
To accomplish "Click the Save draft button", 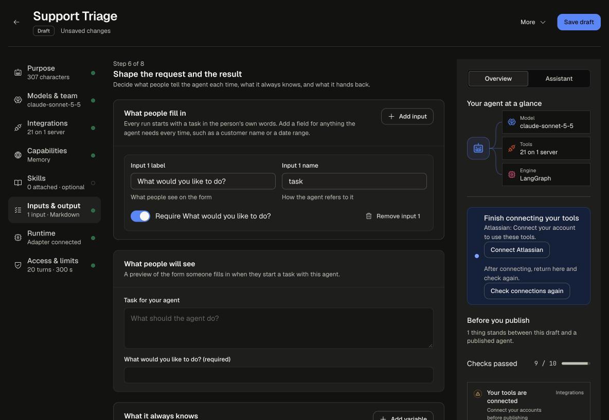I will pos(579,22).
